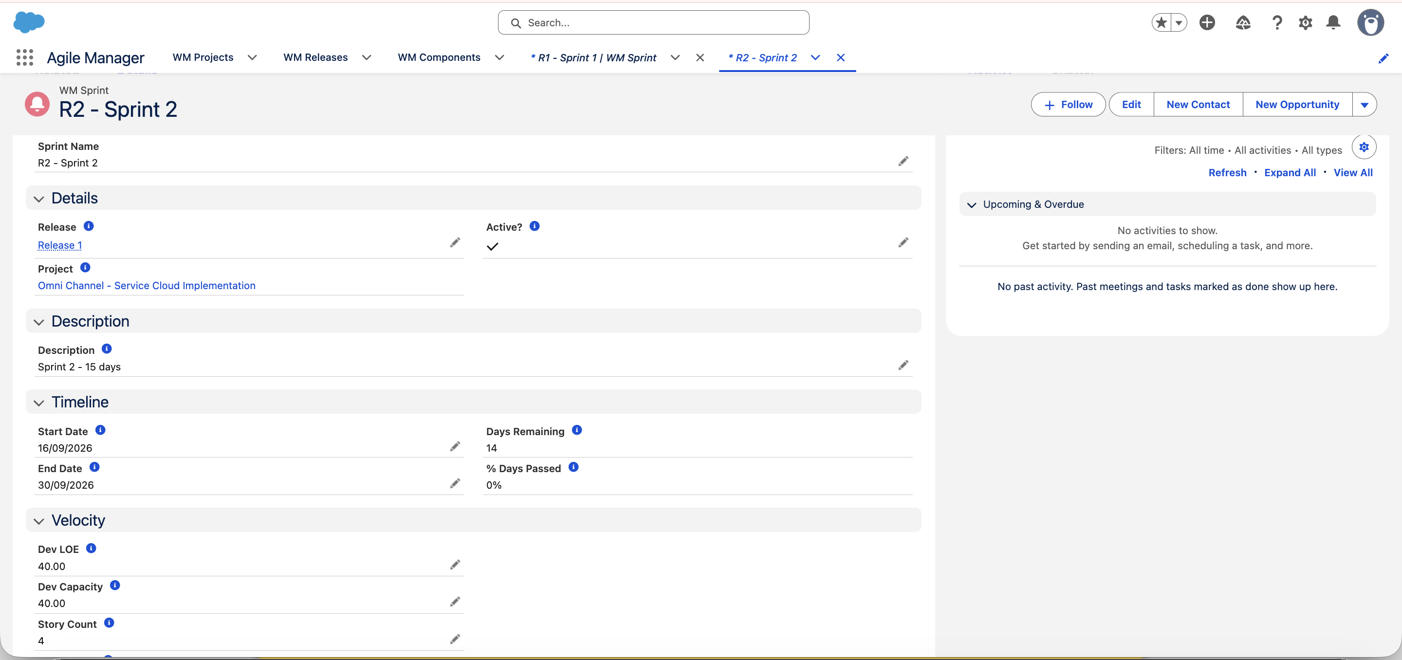1402x660 pixels.
Task: Edit the Release field pencil
Action: [455, 242]
